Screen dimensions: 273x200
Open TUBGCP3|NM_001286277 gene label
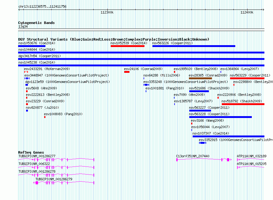pos(37,156)
